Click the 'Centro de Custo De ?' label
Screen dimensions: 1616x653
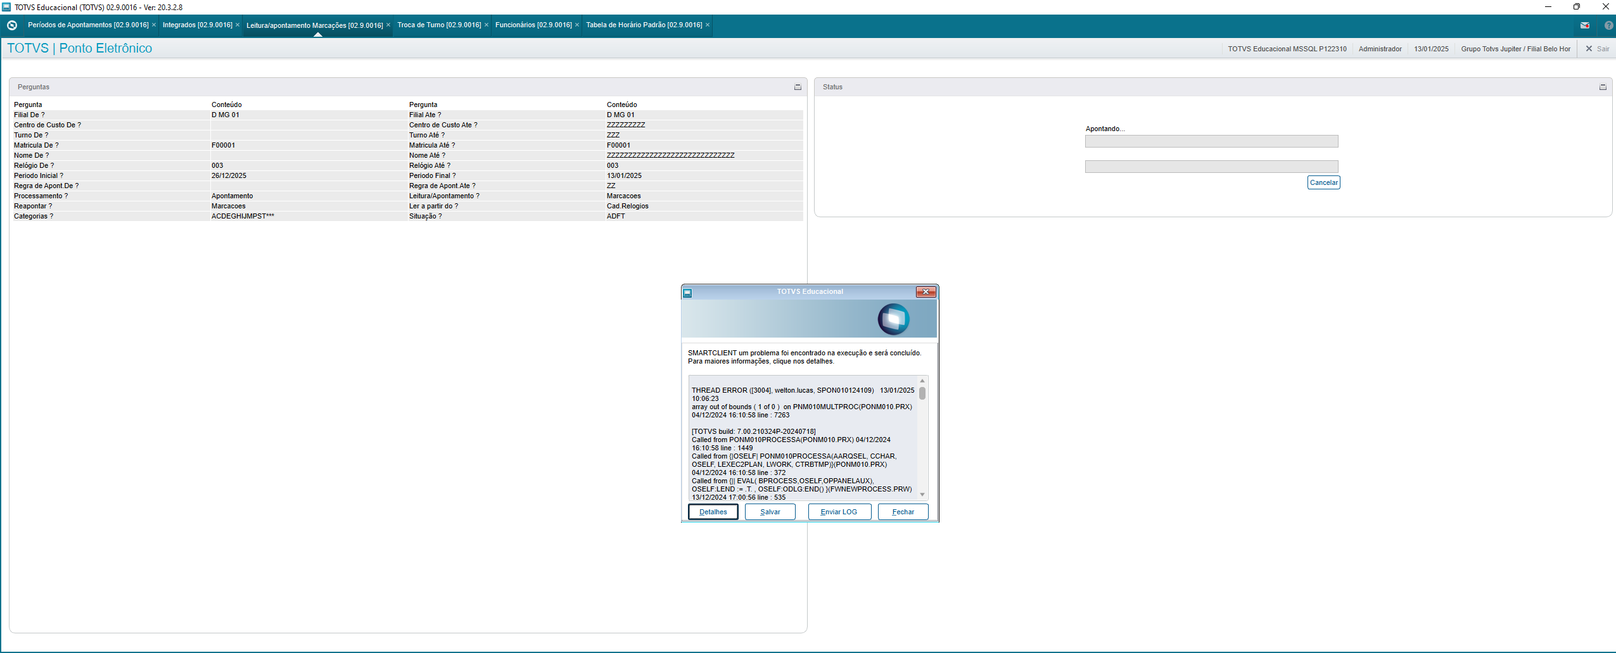click(48, 125)
